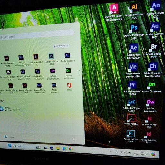165x165 pixels.
Task: Open Adobe Character Animator 2020 desktop icon
Action: [x=152, y=70]
